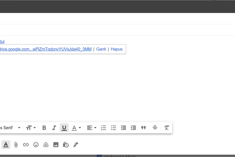Turn off underline formatting
Screen dimensions: 235x157
coord(64,128)
